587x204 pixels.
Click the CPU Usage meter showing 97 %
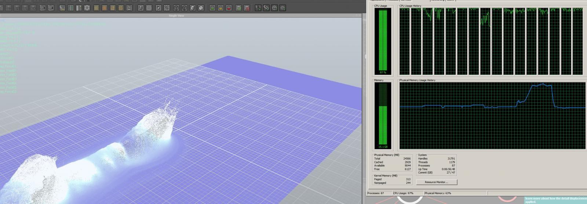(383, 42)
